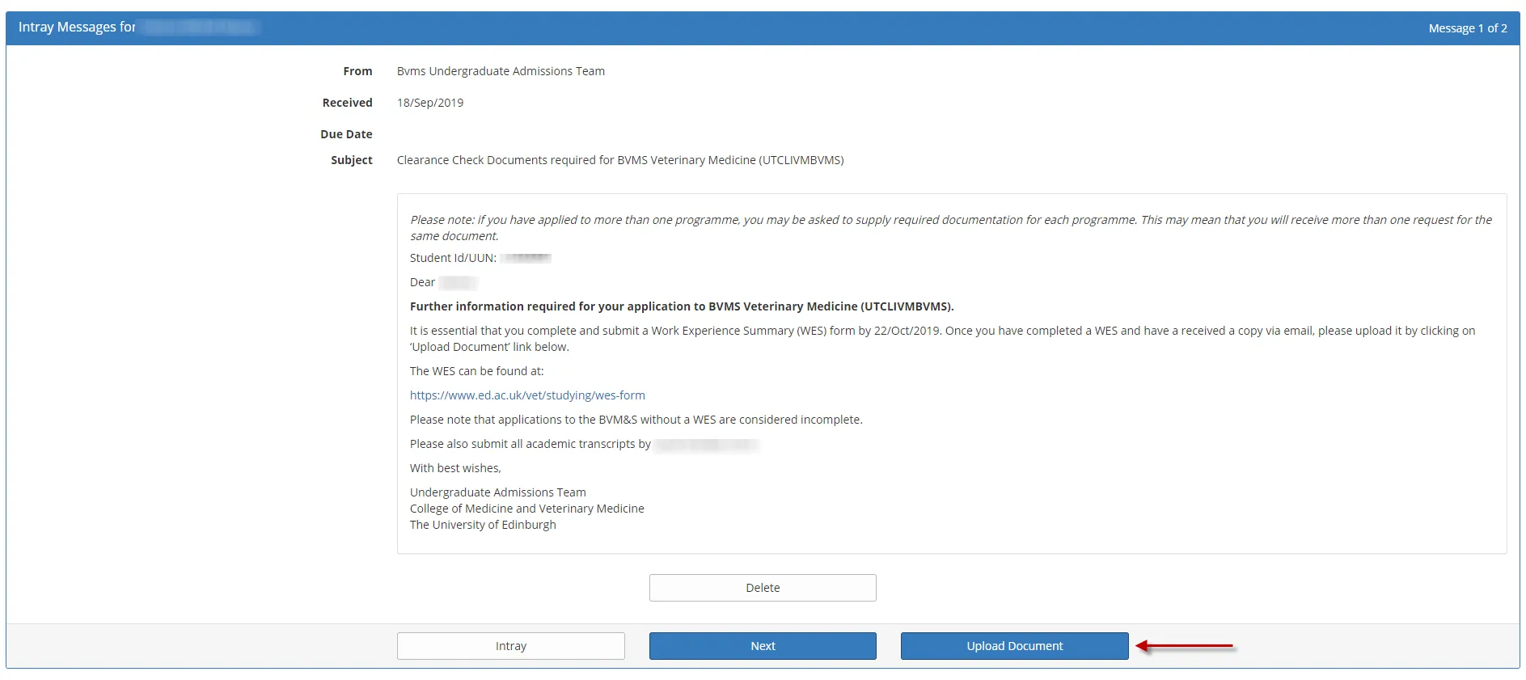Open the WES form link
This screenshot has width=1526, height=680.
click(x=527, y=395)
